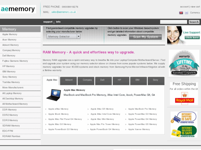Open DDR3 Memory sidebar link
Viewport: 201px width, 150px height.
click(10, 120)
